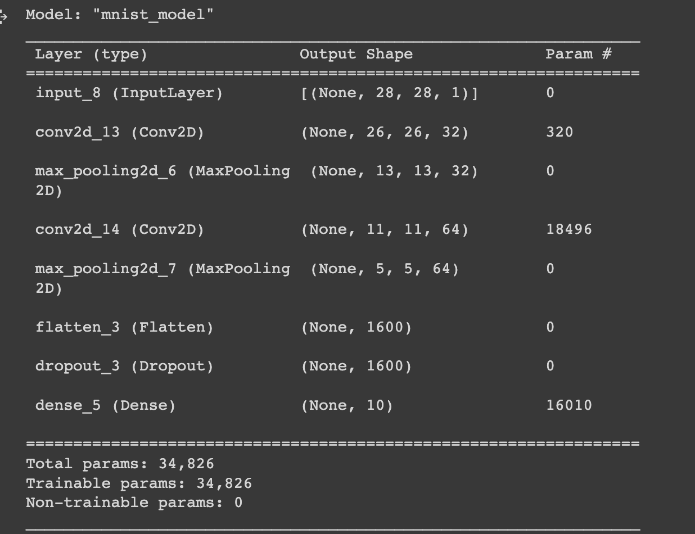Click the 16010 parameter count value
Screen dimensions: 695x534
[568, 405]
